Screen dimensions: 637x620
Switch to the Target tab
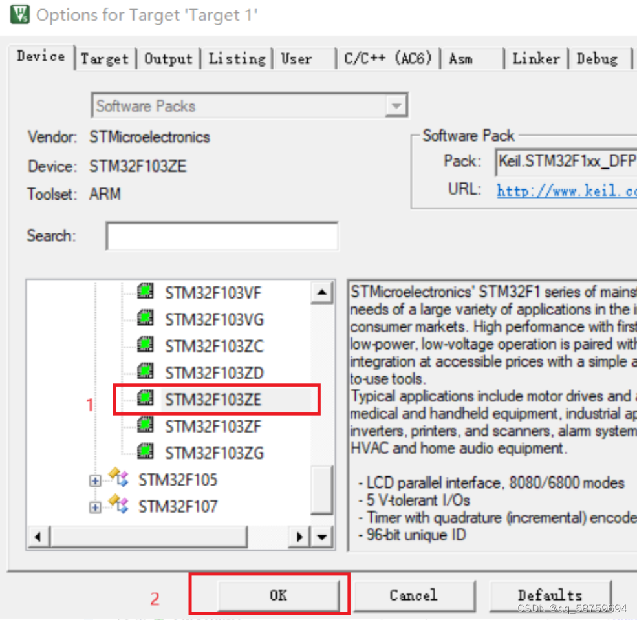104,58
